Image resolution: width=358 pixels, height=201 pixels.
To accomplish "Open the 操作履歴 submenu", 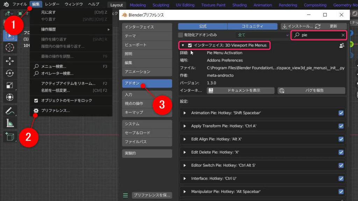I will 71,29.
